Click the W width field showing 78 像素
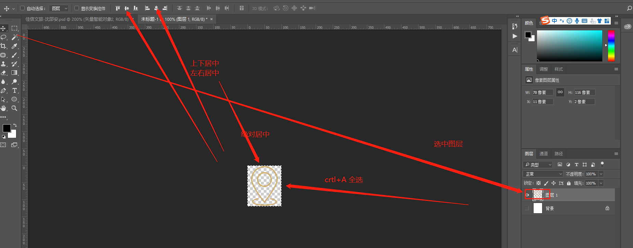 tap(542, 92)
